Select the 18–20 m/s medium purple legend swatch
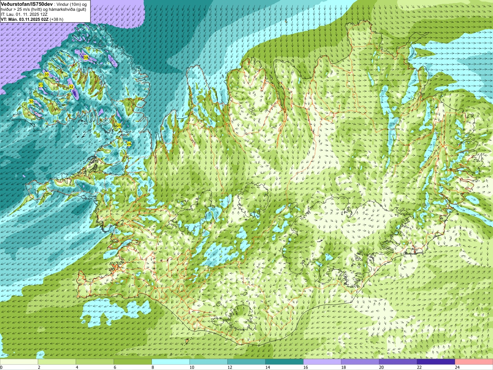 (x=360, y=362)
